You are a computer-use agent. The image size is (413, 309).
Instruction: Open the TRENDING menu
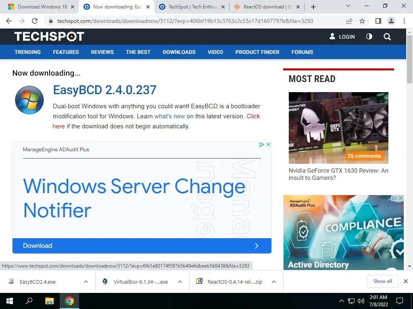pyautogui.click(x=28, y=52)
